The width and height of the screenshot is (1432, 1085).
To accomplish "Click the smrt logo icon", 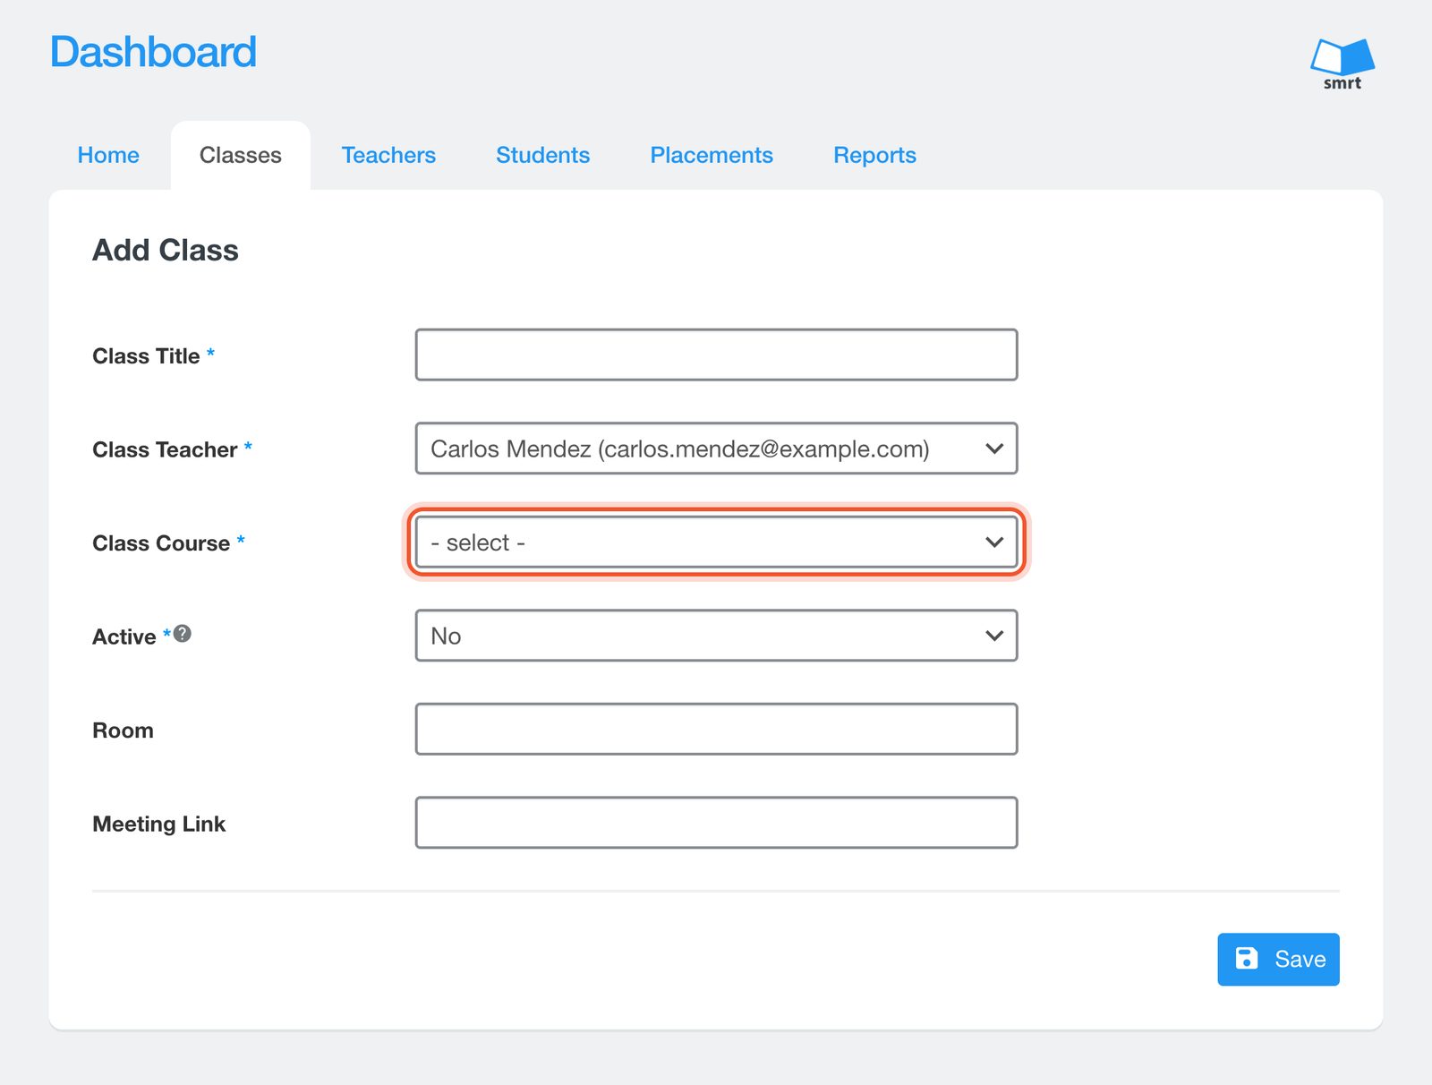I will [1342, 63].
